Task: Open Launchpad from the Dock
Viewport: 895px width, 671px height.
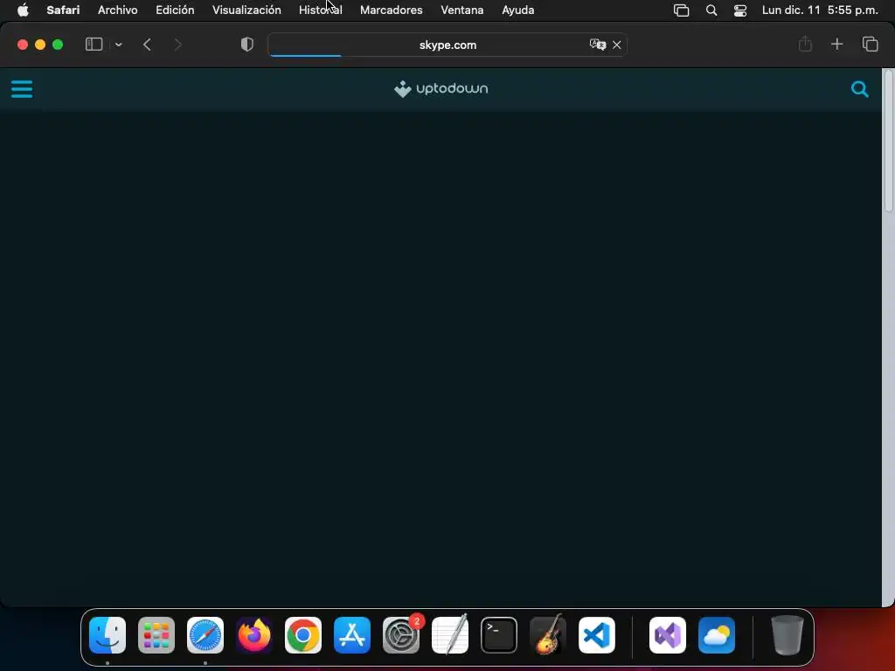Action: pyautogui.click(x=156, y=634)
